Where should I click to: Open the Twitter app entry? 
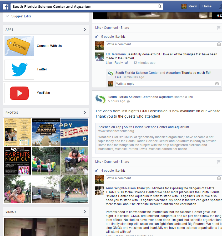42,69
